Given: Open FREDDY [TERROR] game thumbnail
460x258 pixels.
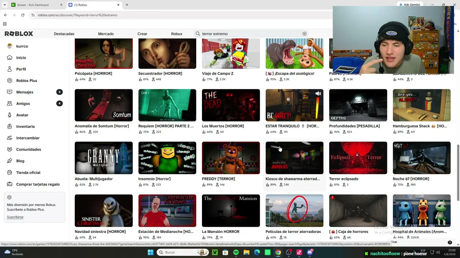Looking at the screenshot, I should pyautogui.click(x=231, y=158).
